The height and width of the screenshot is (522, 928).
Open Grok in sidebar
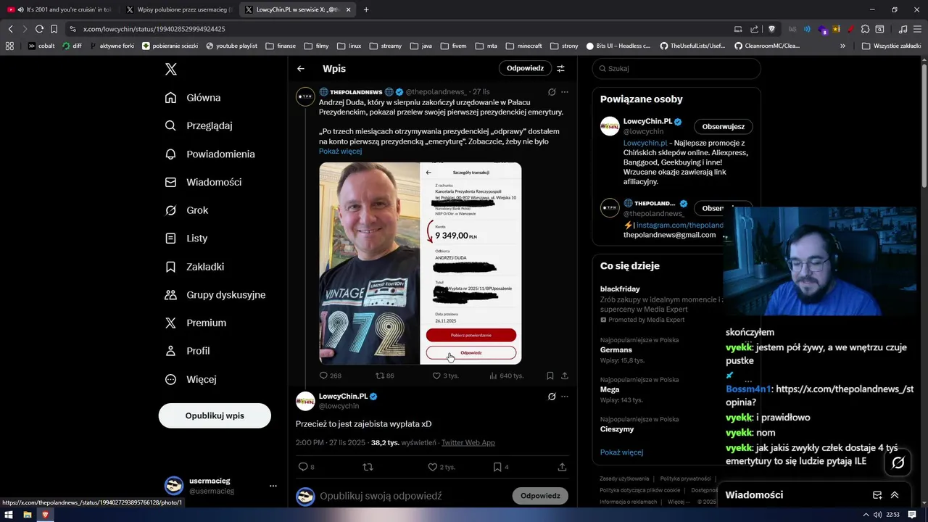click(187, 210)
